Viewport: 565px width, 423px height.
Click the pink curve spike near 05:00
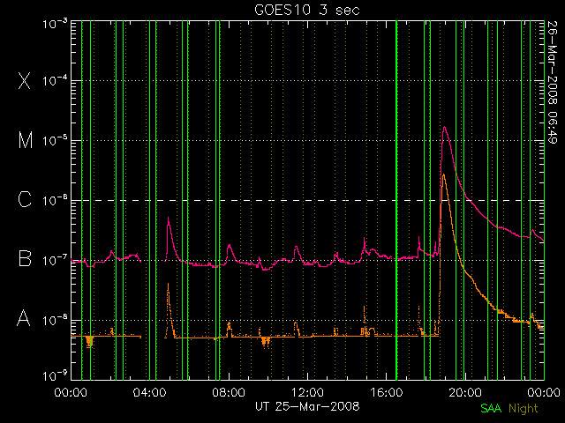pyautogui.click(x=168, y=219)
